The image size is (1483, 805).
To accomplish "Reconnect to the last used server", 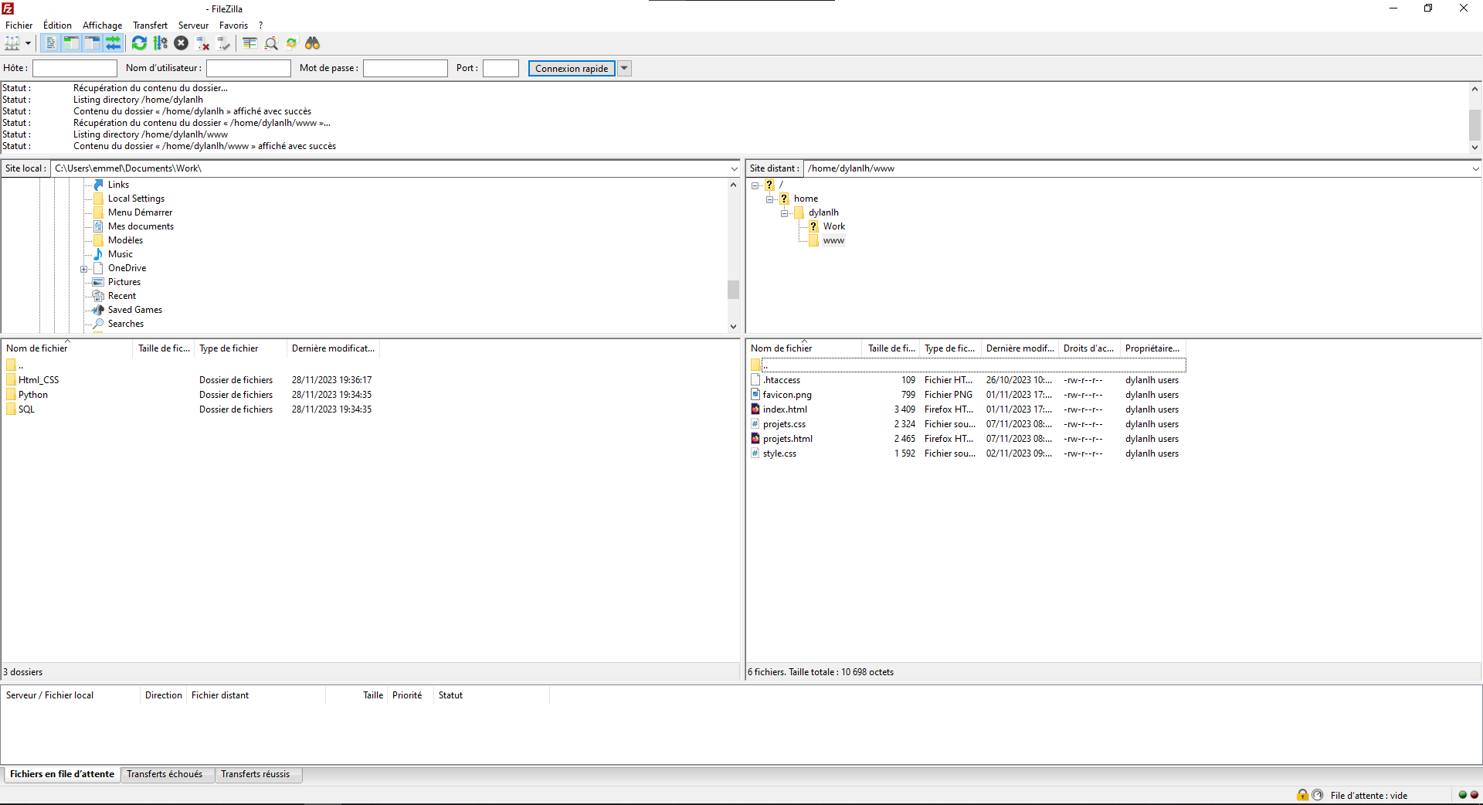I will 224,43.
